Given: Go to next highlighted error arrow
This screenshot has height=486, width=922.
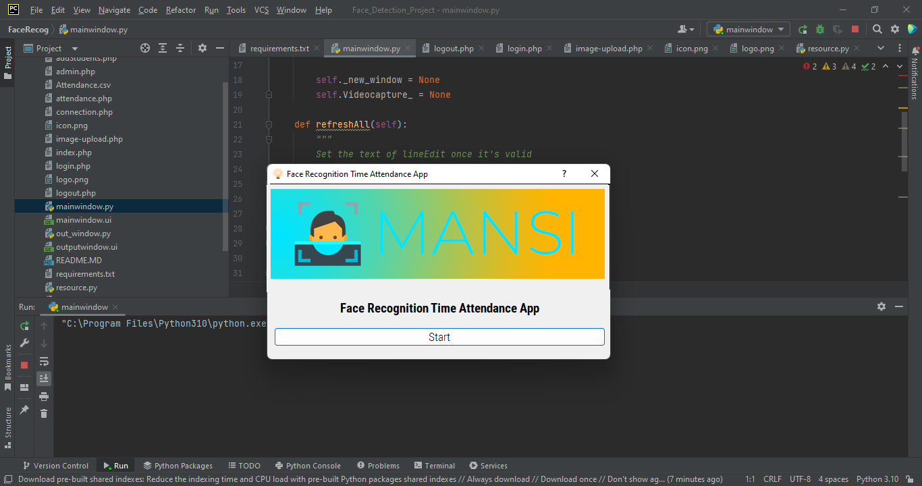Looking at the screenshot, I should [x=901, y=66].
